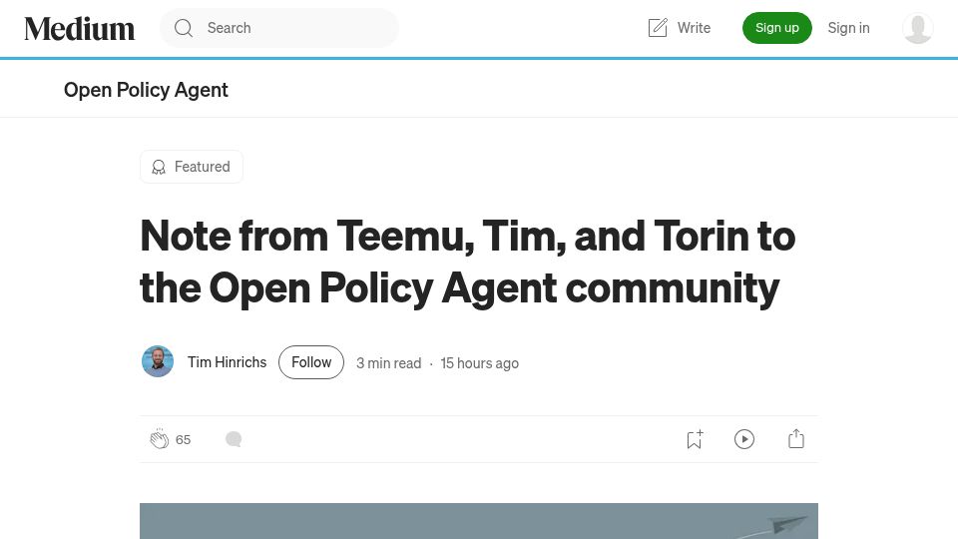958x539 pixels.
Task: Click the Featured ribbon icon
Action: click(x=159, y=167)
